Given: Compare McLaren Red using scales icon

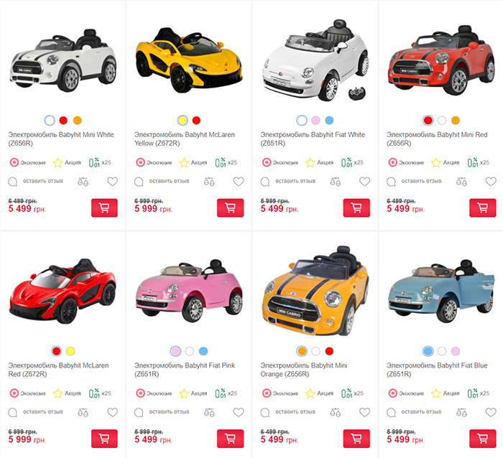Looking at the screenshot, I should (83, 413).
